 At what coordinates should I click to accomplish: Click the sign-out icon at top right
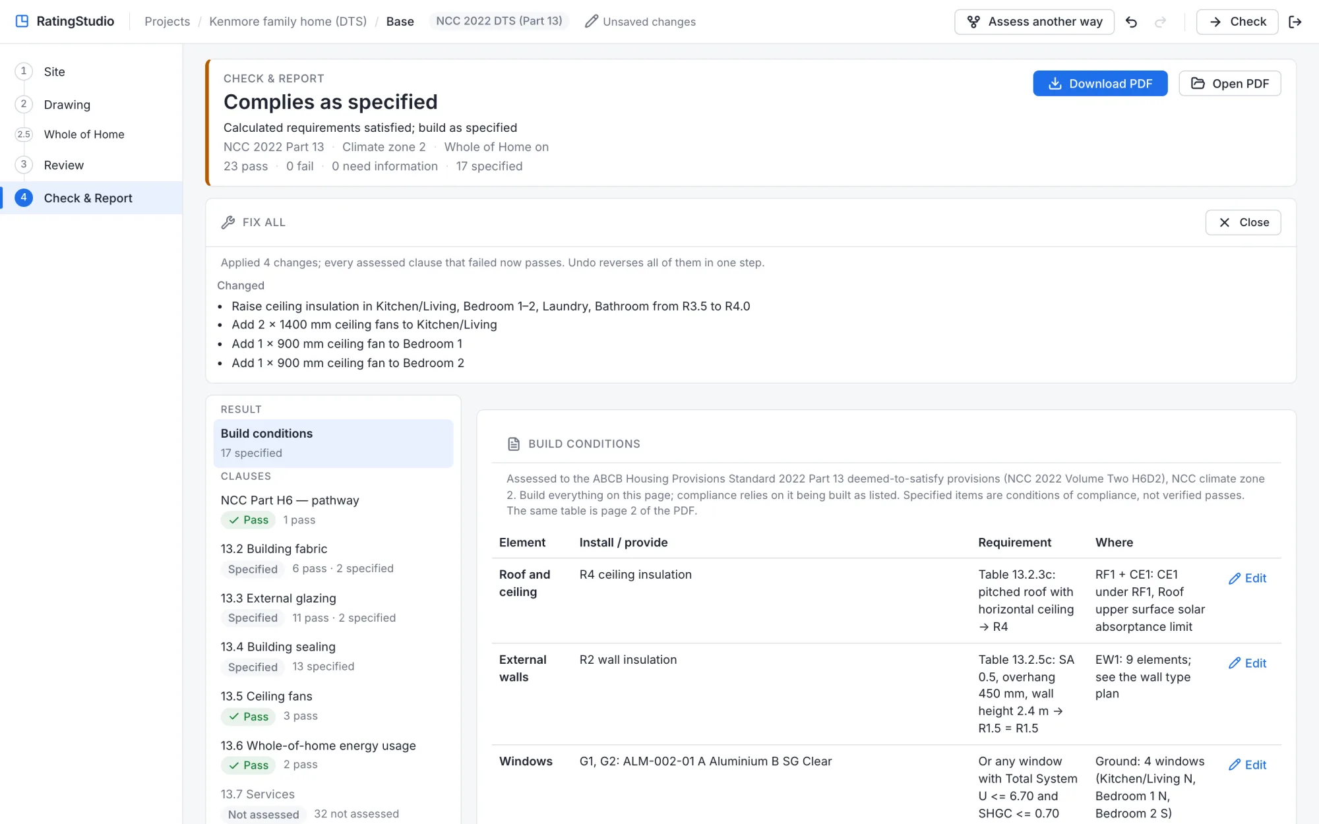1295,22
